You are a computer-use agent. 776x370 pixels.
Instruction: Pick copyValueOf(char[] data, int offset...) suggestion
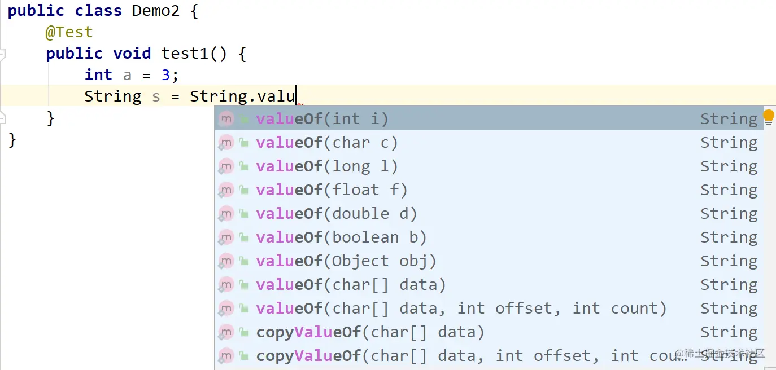click(x=489, y=355)
